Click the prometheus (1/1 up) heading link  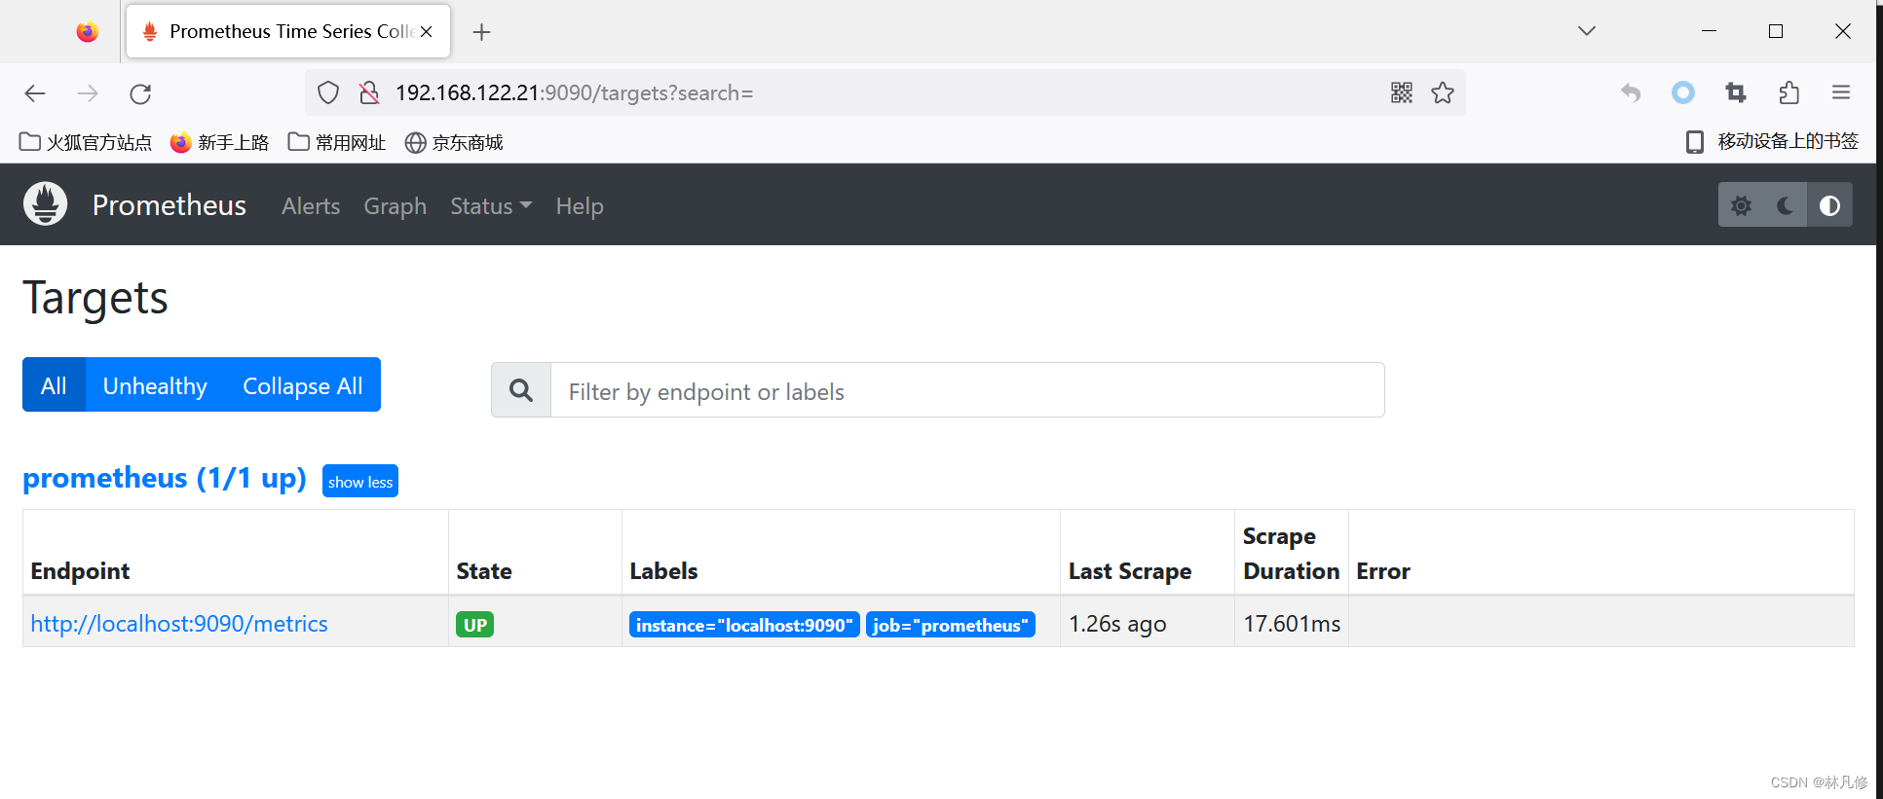165,478
